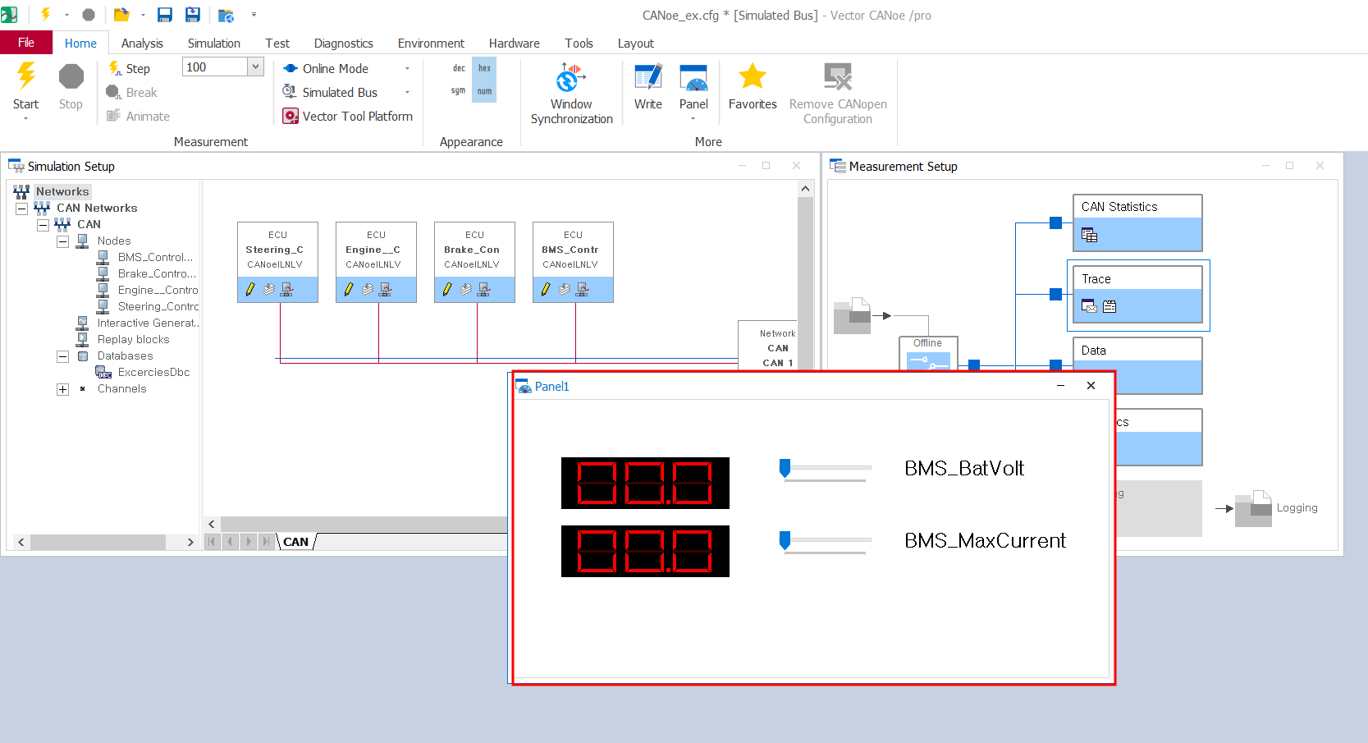Adjust the BMS_MaxCurrent slider handle
1368x743 pixels.
[x=785, y=540]
